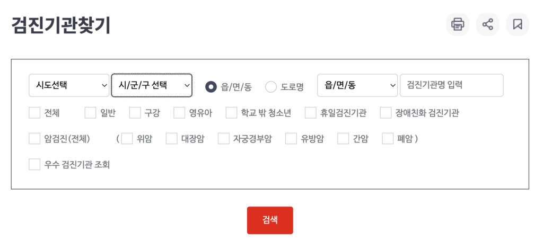543x250 pixels.
Task: Tick the 휴일검진기관 checkbox
Action: (x=311, y=113)
